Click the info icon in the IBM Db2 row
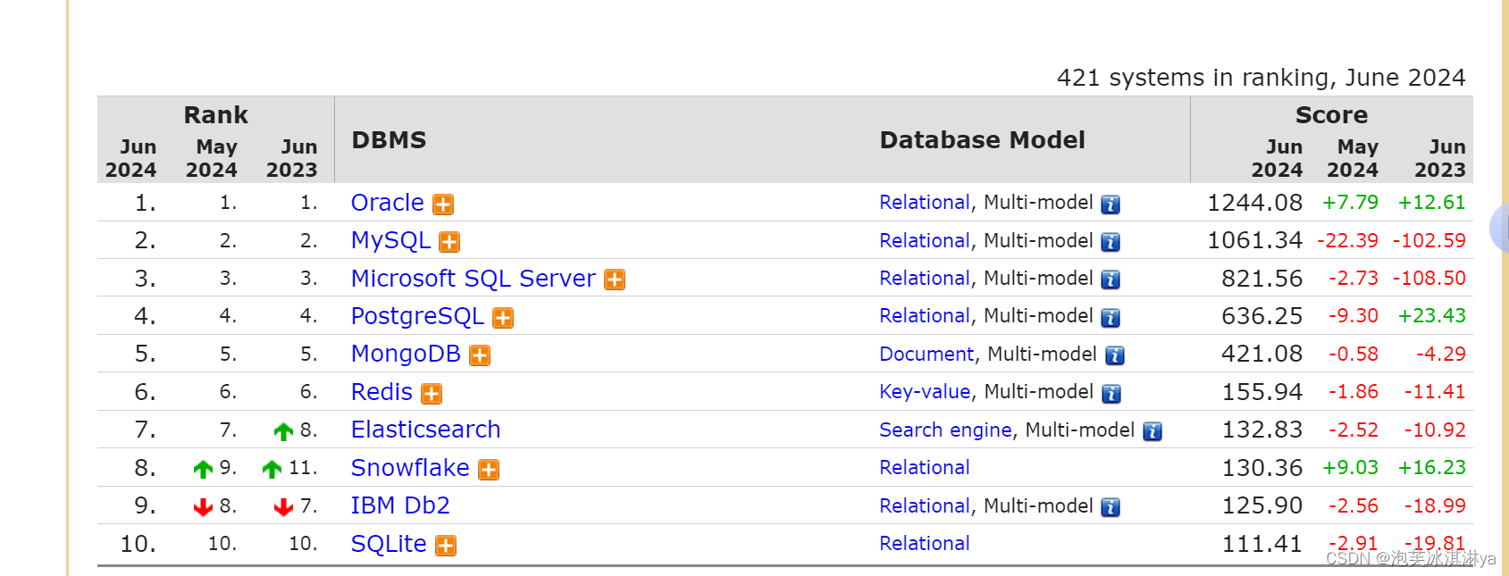The image size is (1509, 576). [x=1111, y=507]
